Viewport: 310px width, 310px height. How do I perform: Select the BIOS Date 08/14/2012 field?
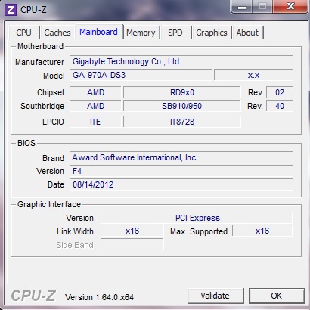181,184
